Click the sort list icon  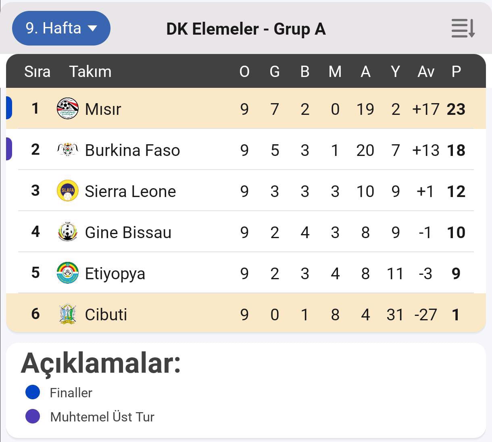tap(463, 28)
